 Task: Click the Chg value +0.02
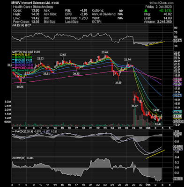tap(168, 14)
